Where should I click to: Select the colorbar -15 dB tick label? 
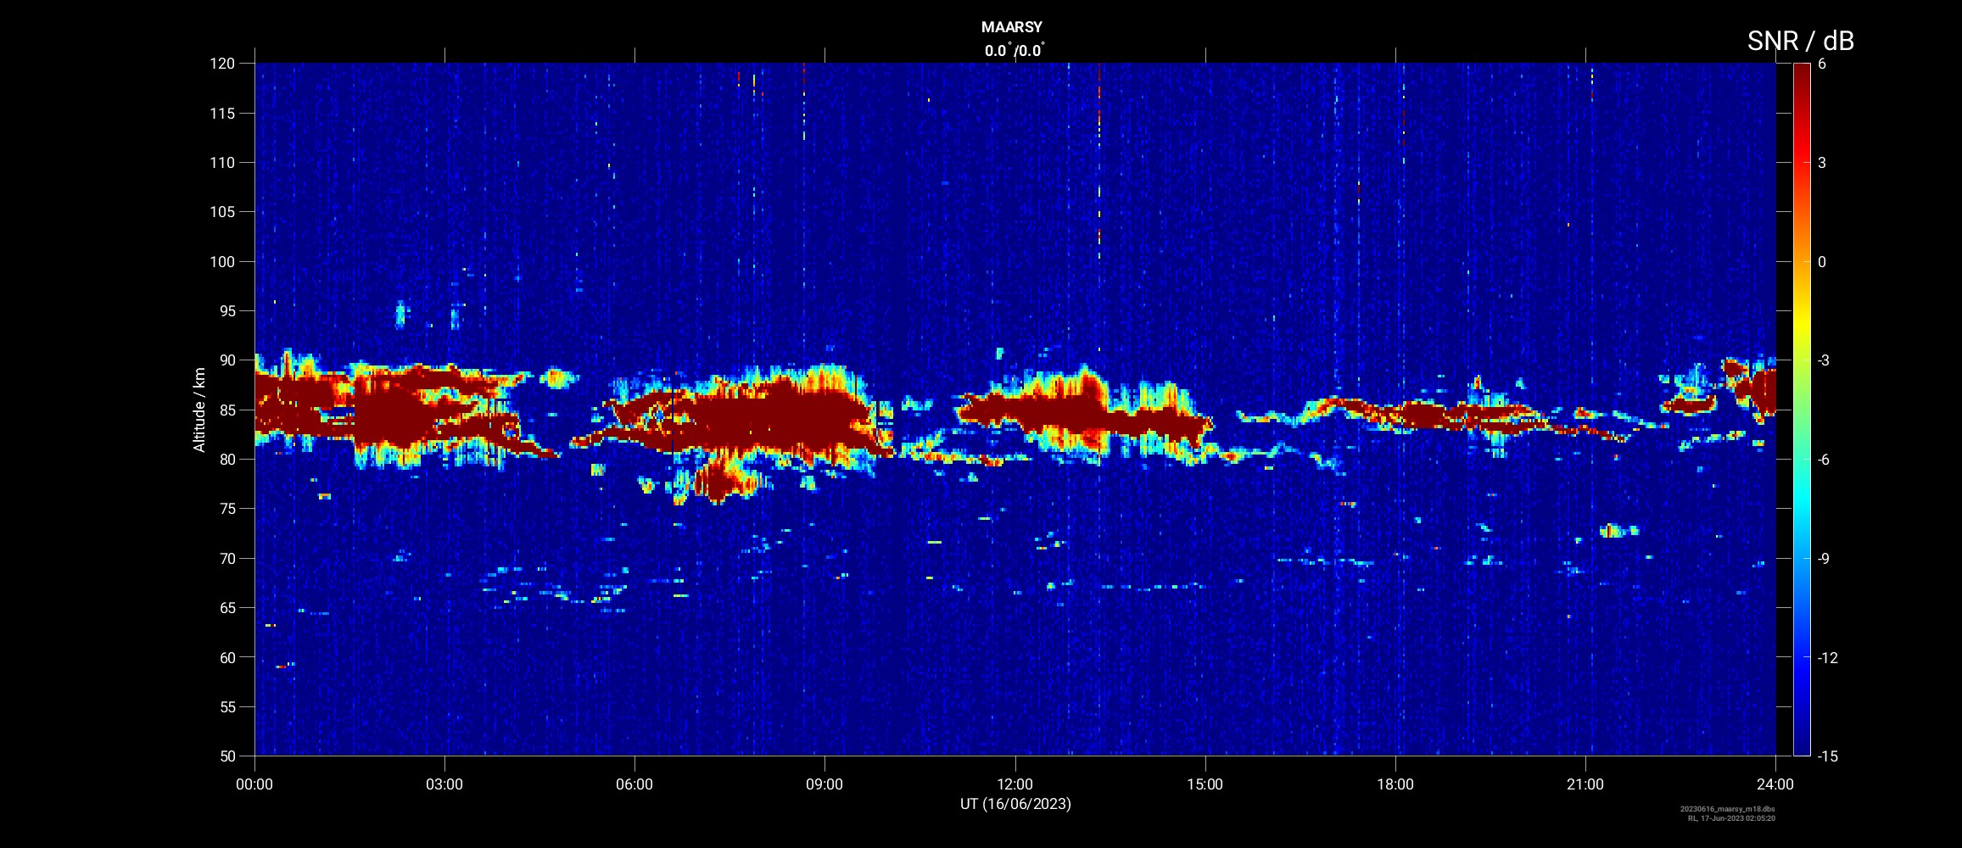(x=1828, y=756)
